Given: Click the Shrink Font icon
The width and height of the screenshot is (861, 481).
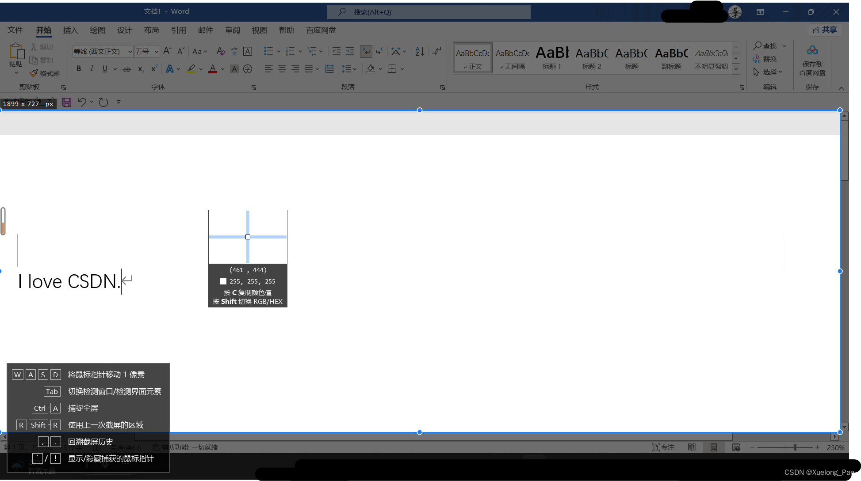Looking at the screenshot, I should click(180, 51).
